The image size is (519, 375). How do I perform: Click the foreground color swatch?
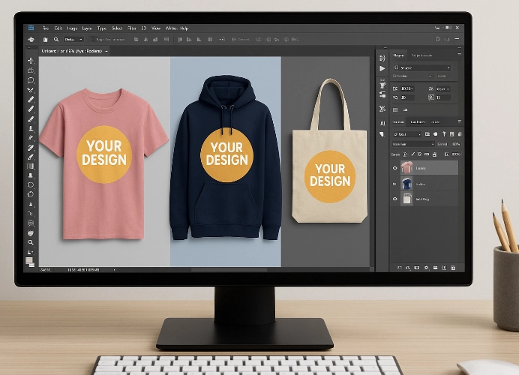(x=30, y=259)
